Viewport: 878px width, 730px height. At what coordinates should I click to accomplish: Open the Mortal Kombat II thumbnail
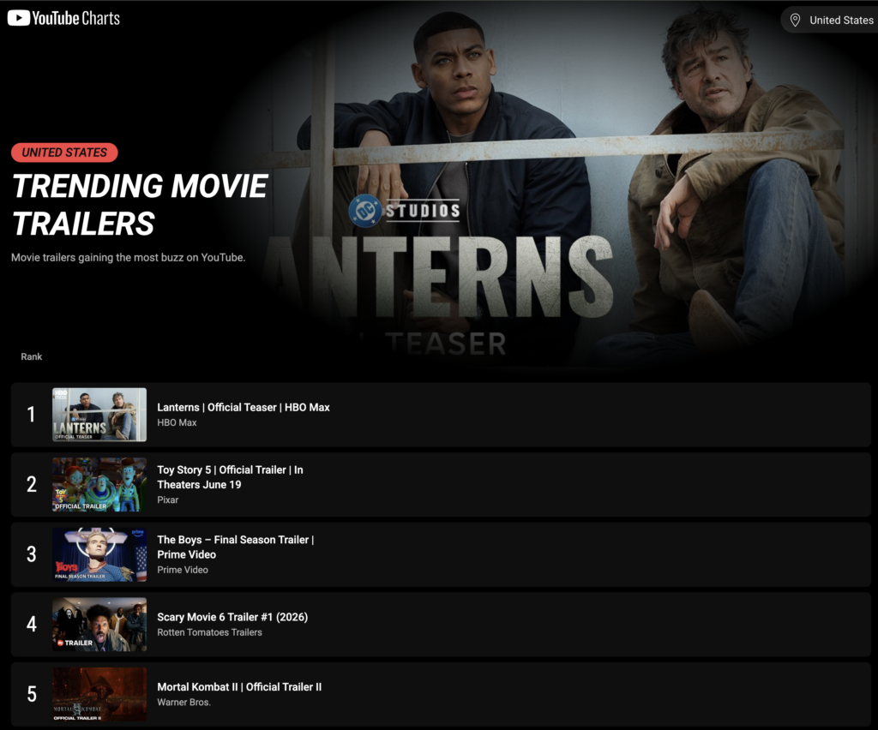(x=99, y=694)
